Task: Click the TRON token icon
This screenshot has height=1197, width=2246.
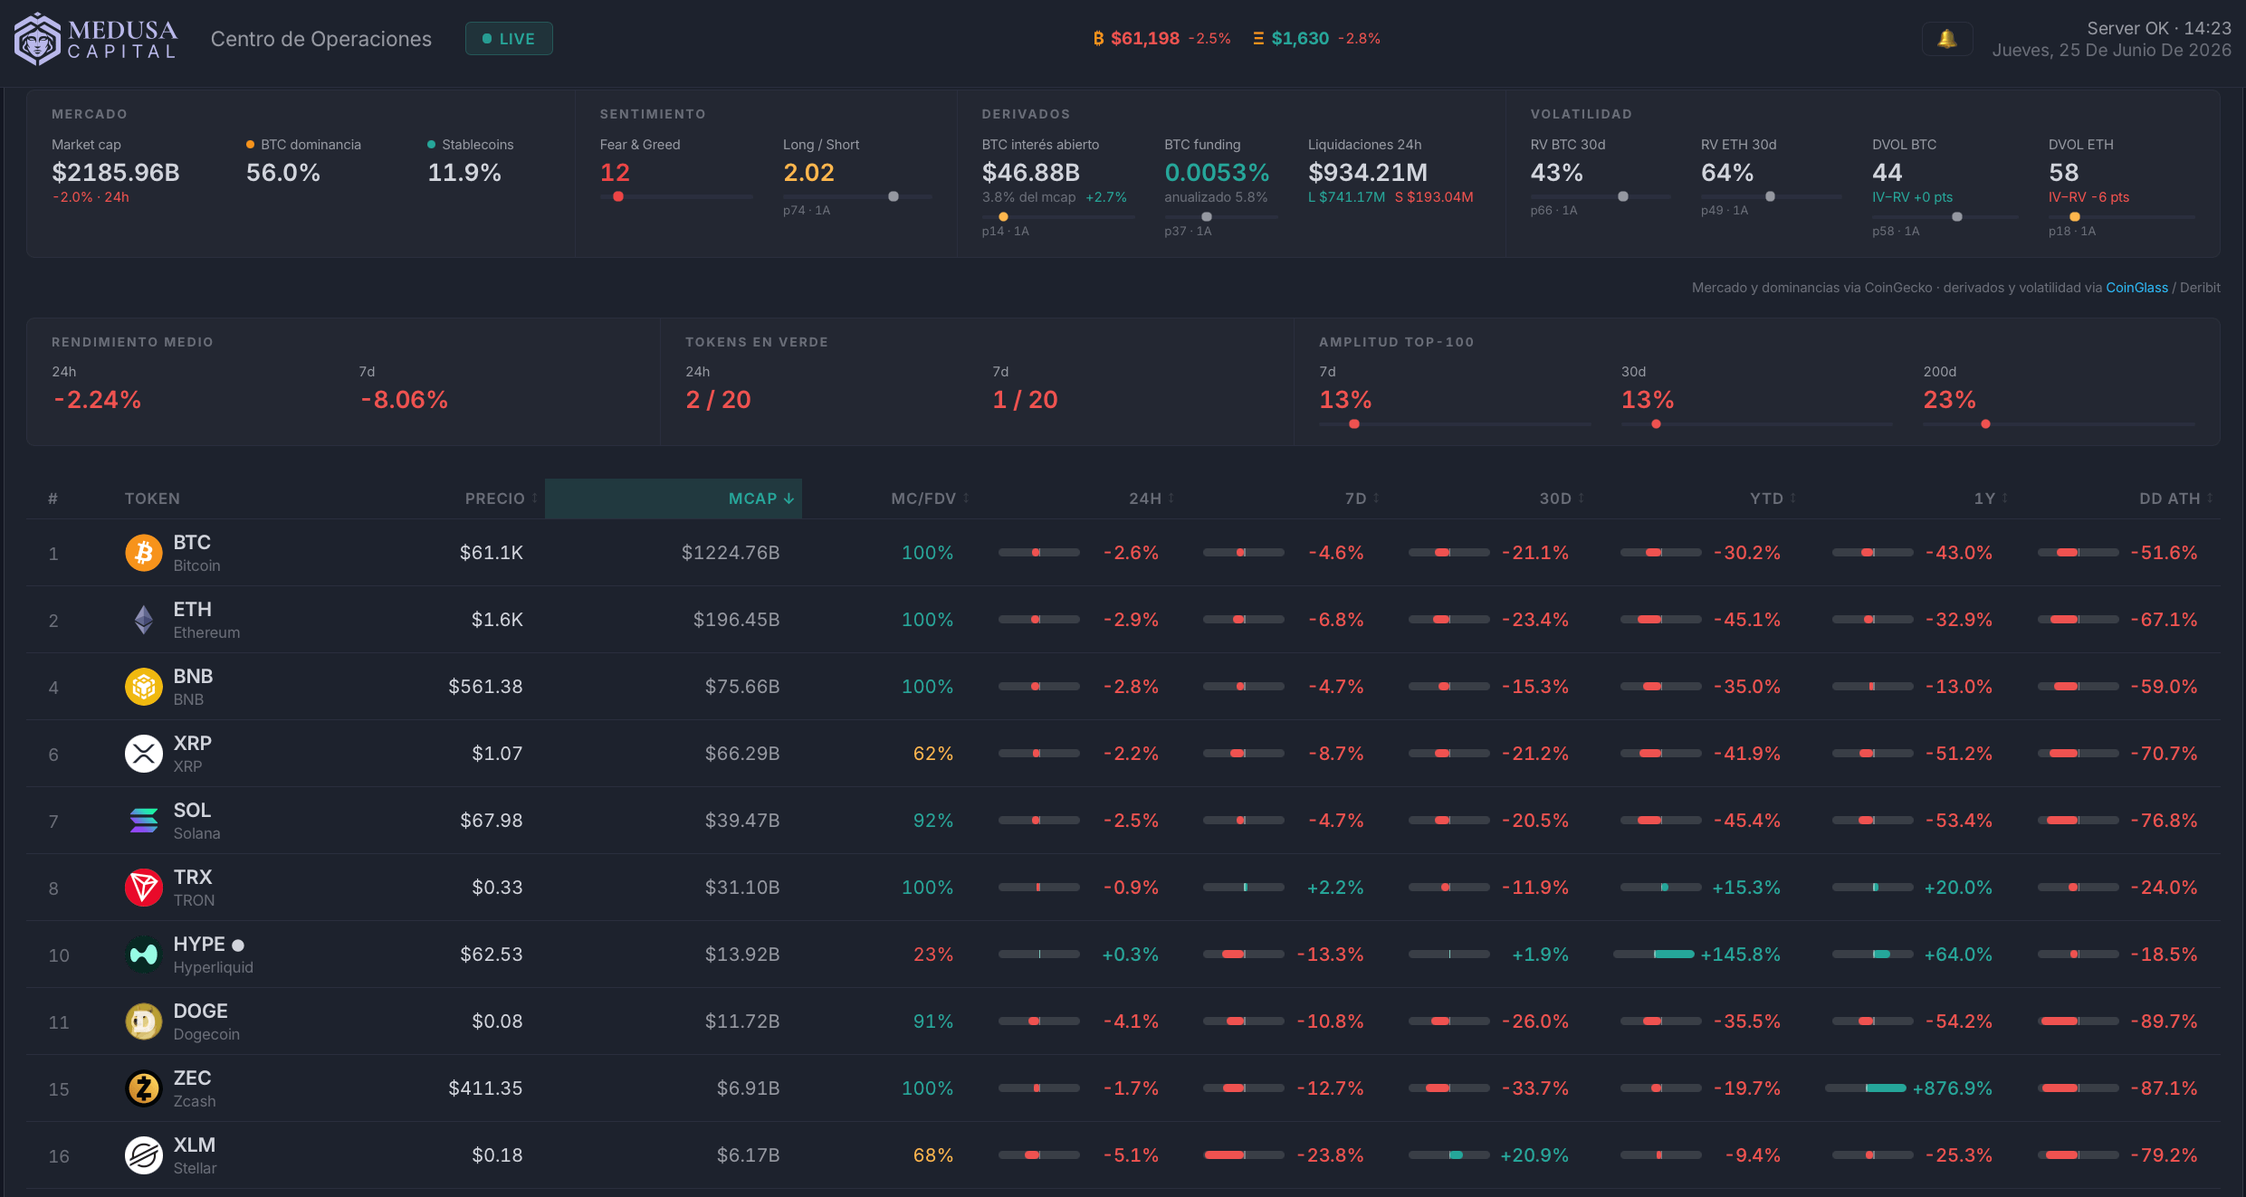Action: (x=144, y=888)
